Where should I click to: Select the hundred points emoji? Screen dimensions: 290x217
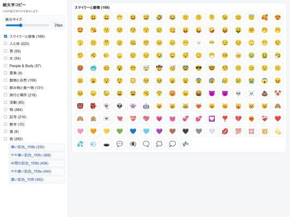point(238,131)
